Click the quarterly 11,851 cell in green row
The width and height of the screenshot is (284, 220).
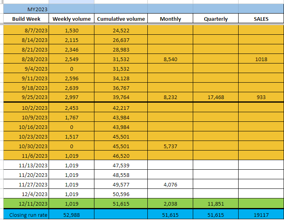215,204
